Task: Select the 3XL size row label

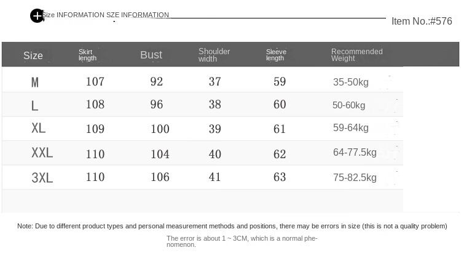Action: 42,178
